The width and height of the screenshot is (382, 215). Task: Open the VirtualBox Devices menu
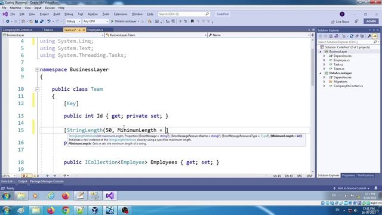(x=50, y=8)
